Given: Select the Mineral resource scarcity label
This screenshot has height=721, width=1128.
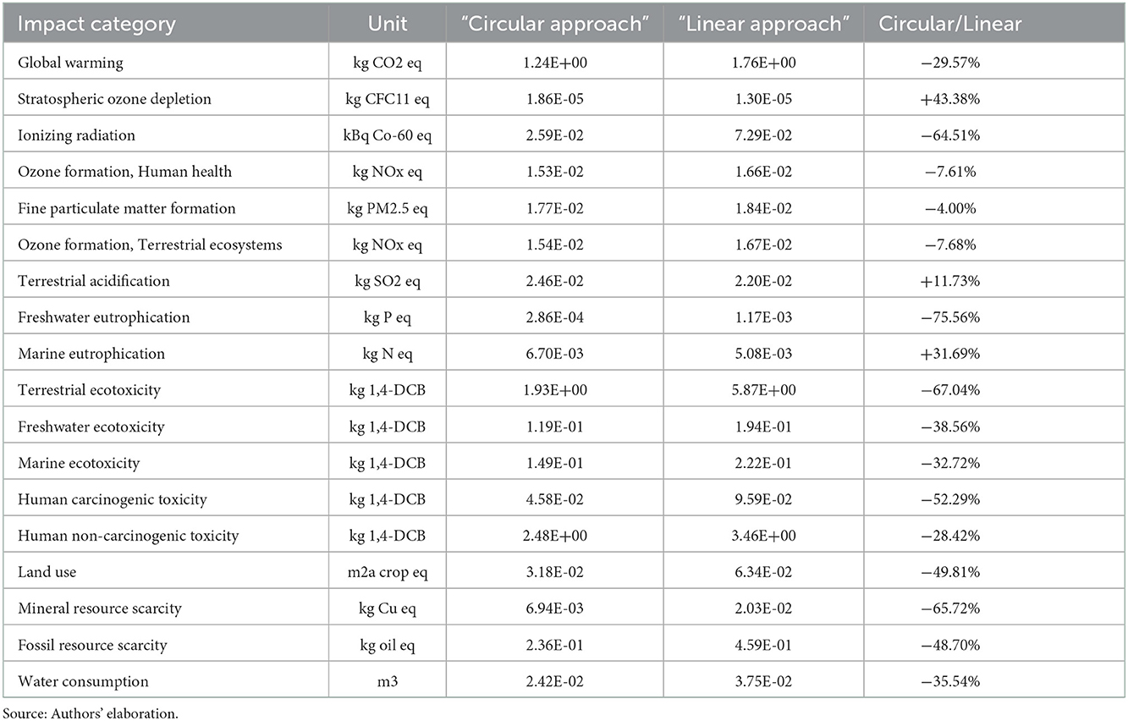Looking at the screenshot, I should tap(100, 608).
